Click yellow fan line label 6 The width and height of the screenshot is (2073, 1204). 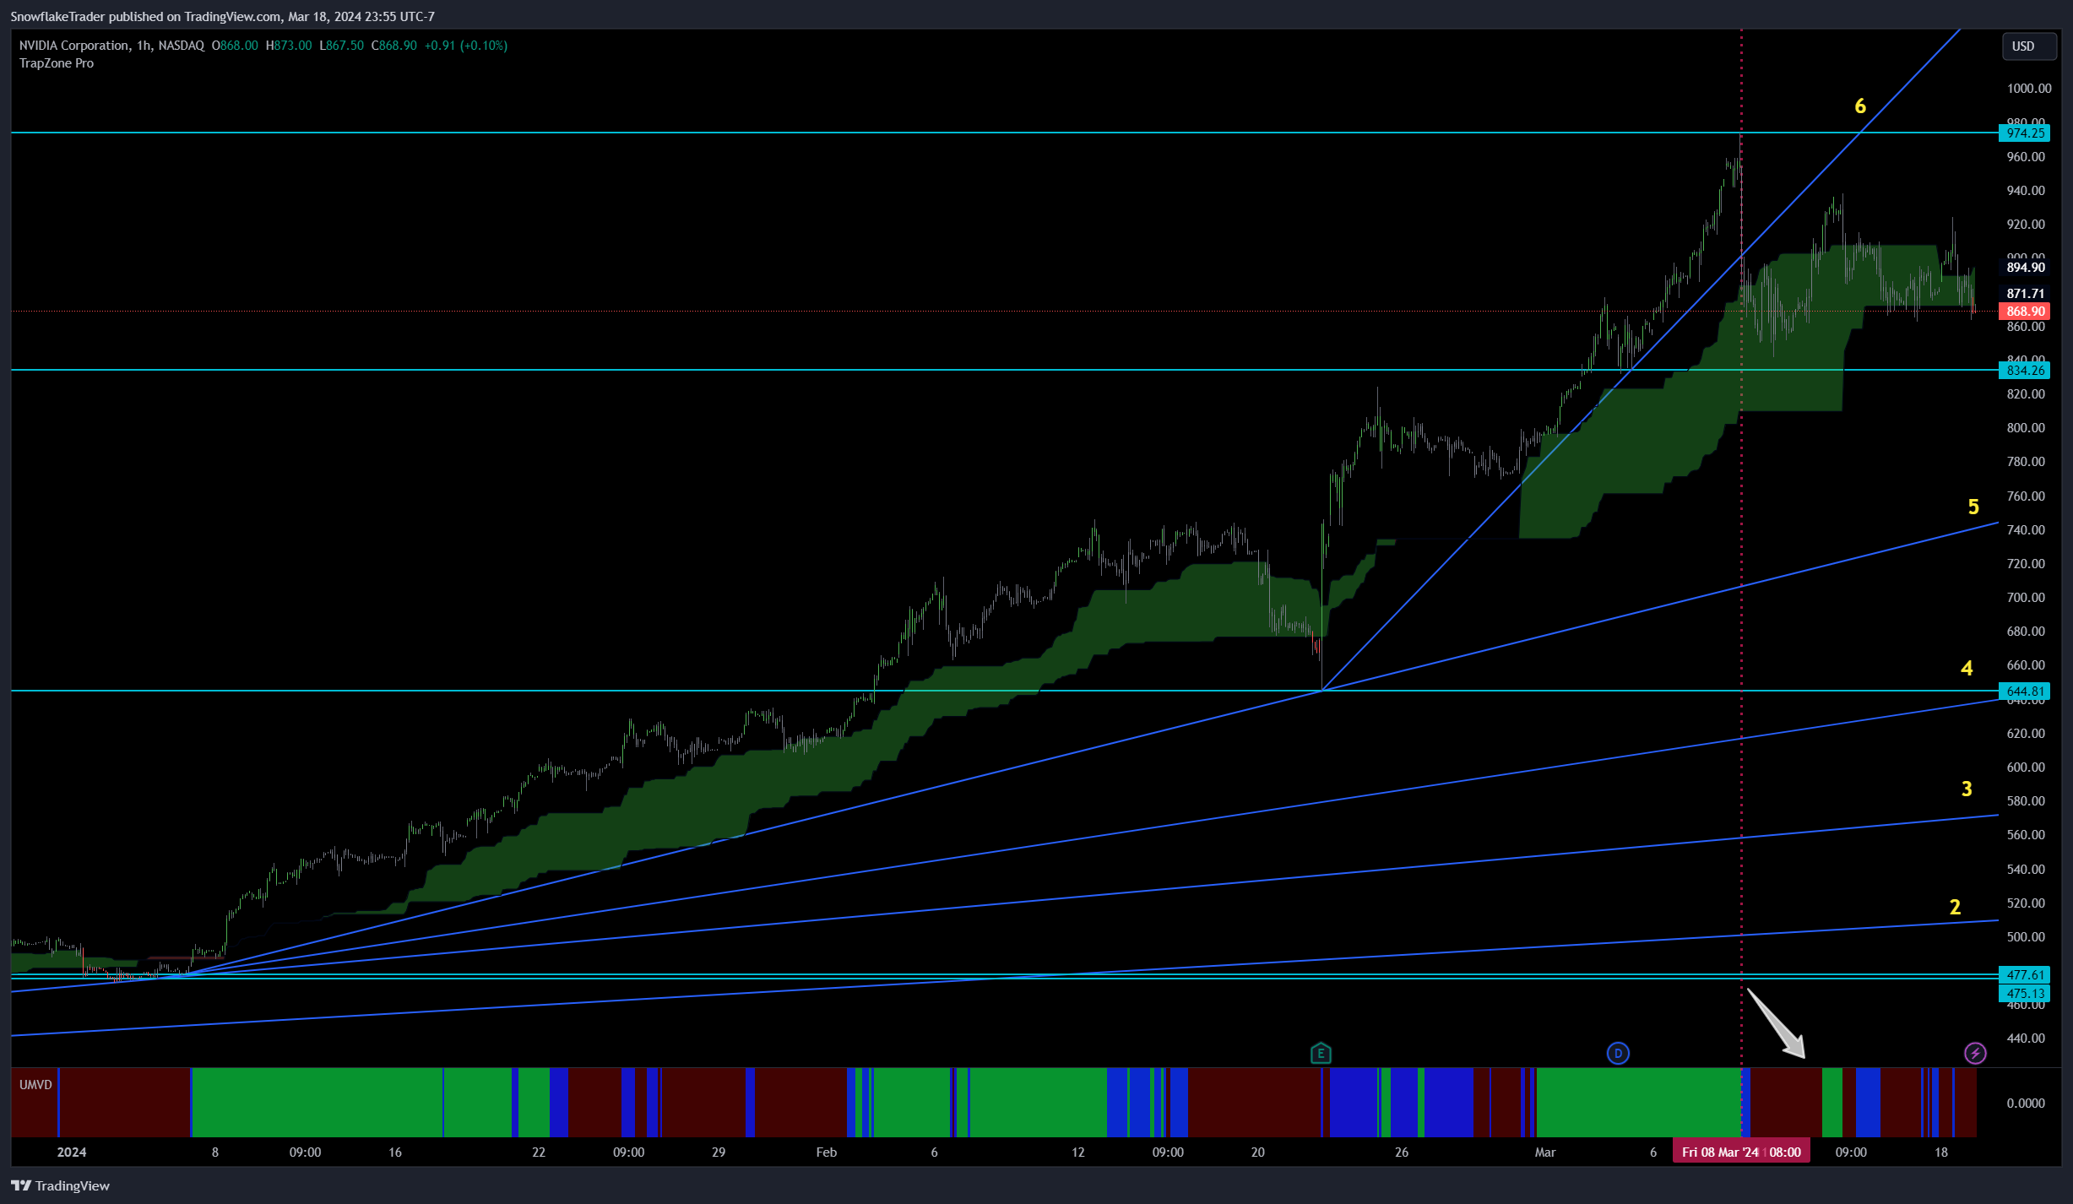(1860, 106)
